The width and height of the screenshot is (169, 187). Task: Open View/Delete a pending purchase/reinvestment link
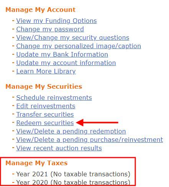[x=90, y=140]
